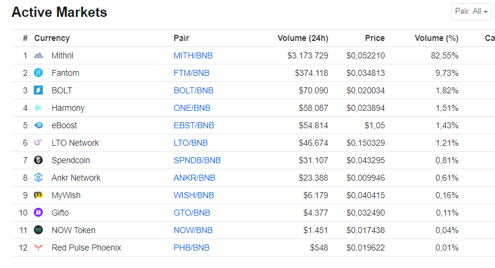495x268 pixels.
Task: Click the Spendcoin currency name
Action: pos(71,160)
